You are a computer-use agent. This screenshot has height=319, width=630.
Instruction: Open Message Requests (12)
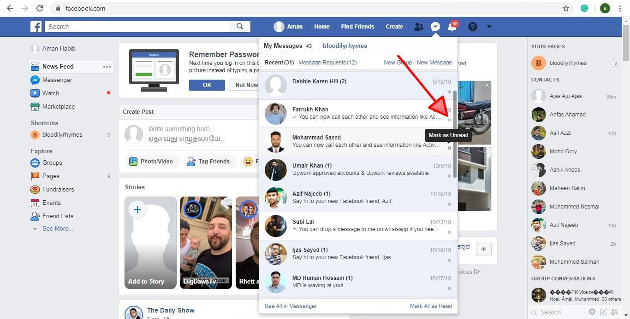pos(327,63)
